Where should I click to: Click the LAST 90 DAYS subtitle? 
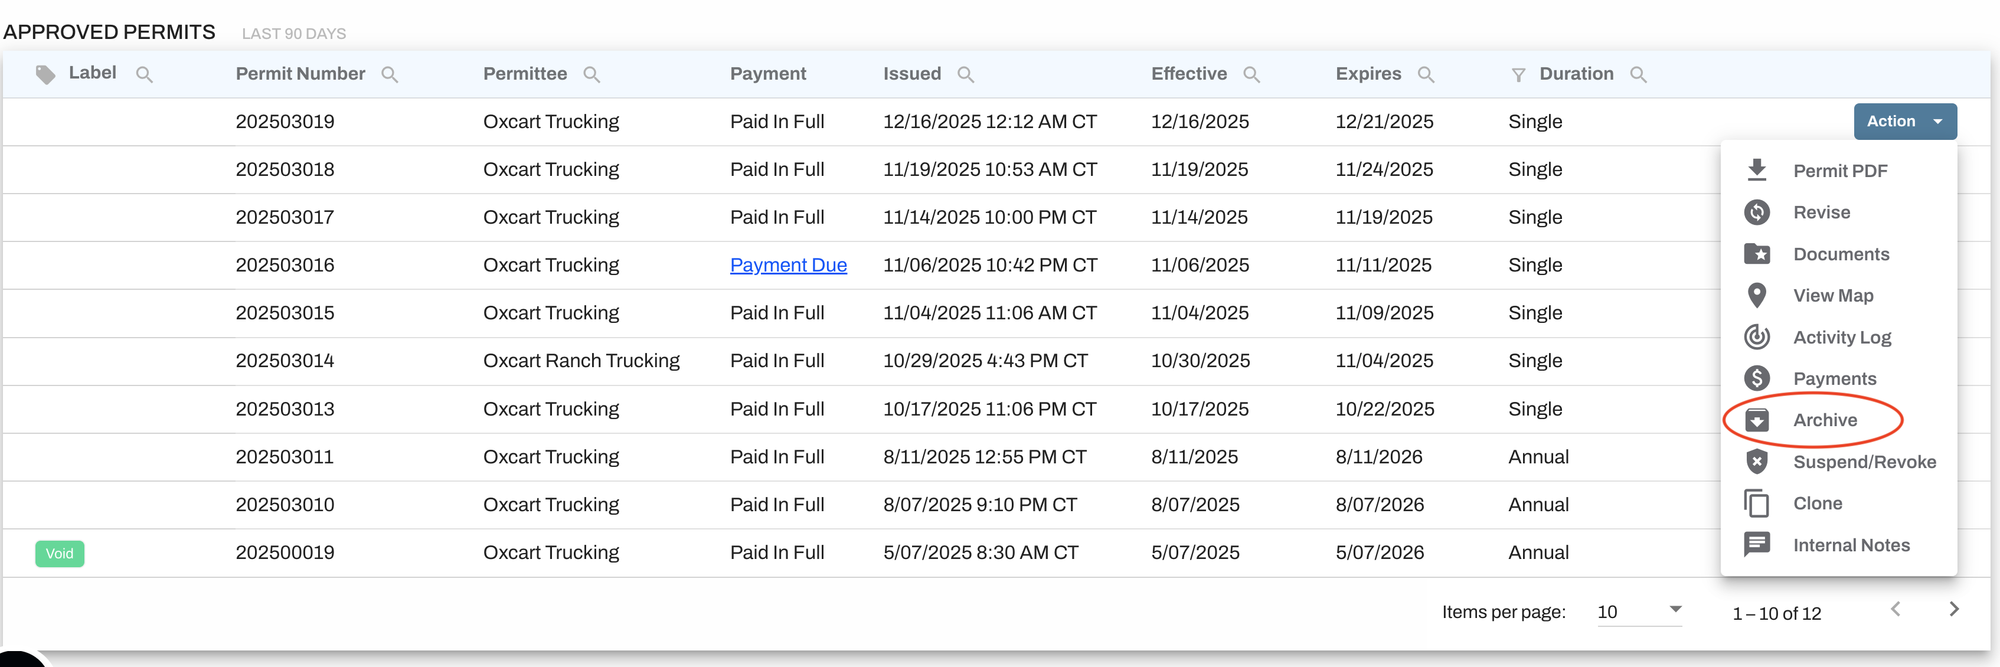293,34
